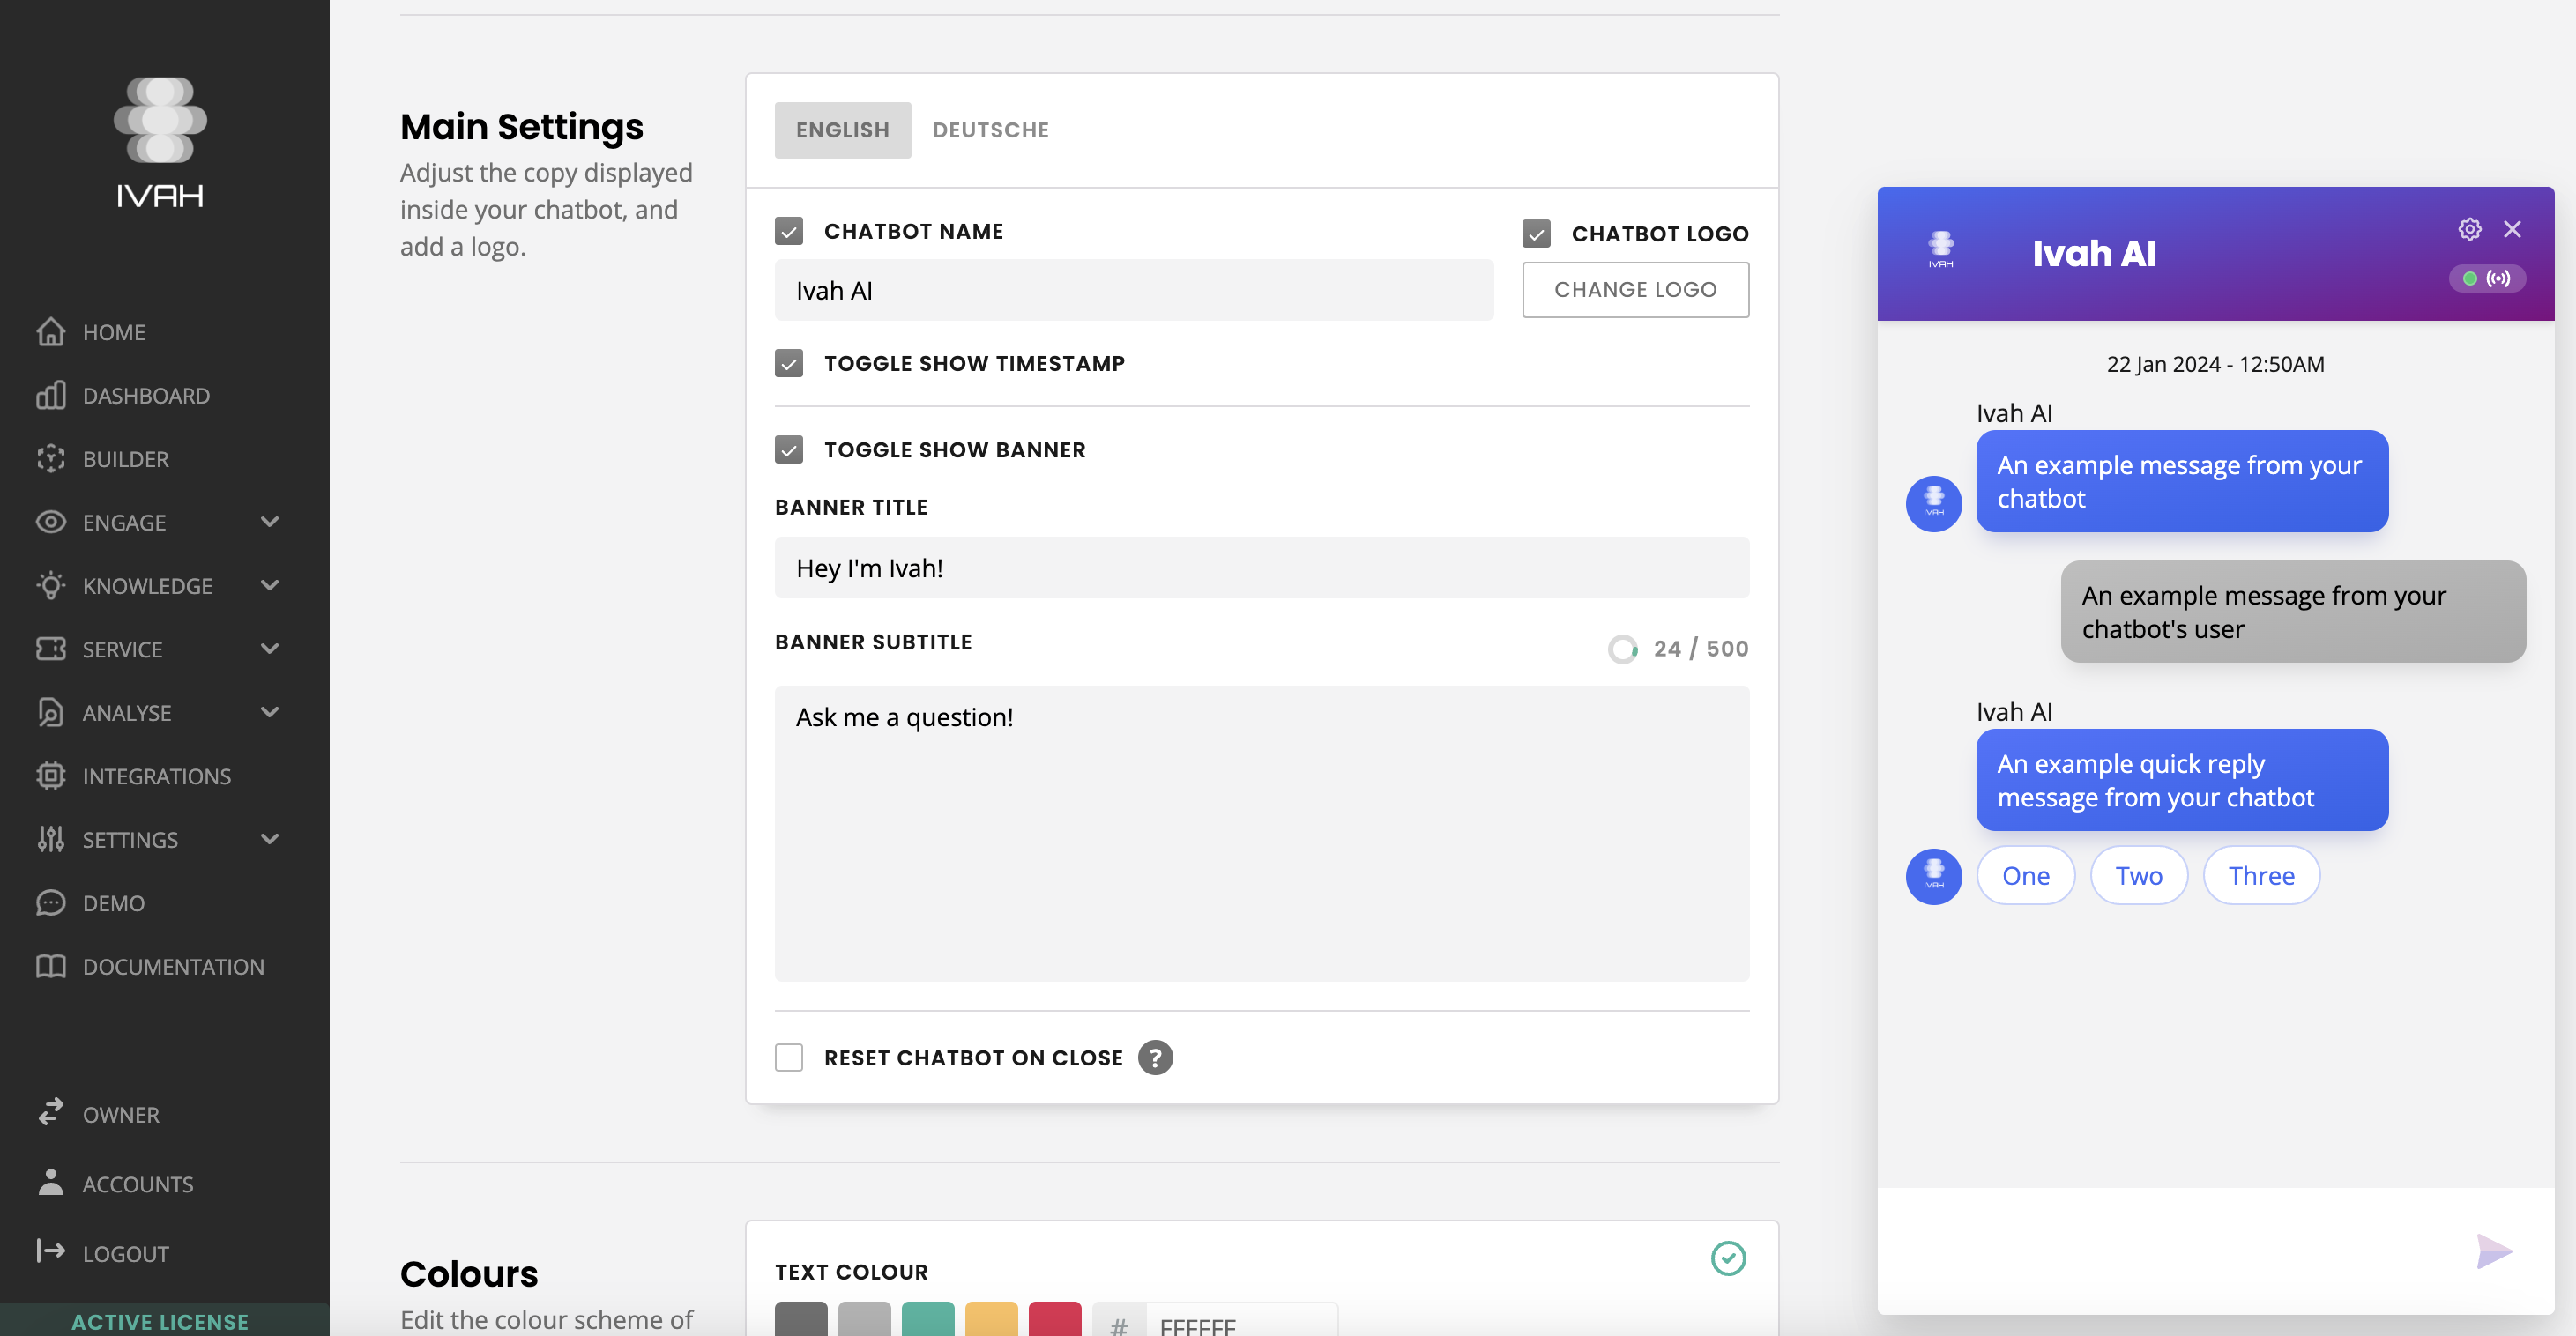Image resolution: width=2576 pixels, height=1336 pixels.
Task: Uncheck the Chatbot Name checkbox
Action: [789, 231]
